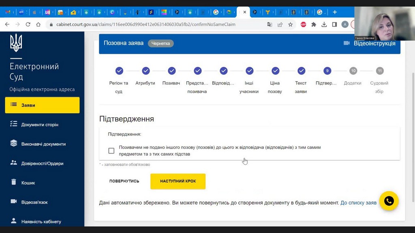Image resolution: width=415 pixels, height=233 pixels.
Task: Open browser Extensions puzzle icon
Action: pyautogui.click(x=314, y=24)
